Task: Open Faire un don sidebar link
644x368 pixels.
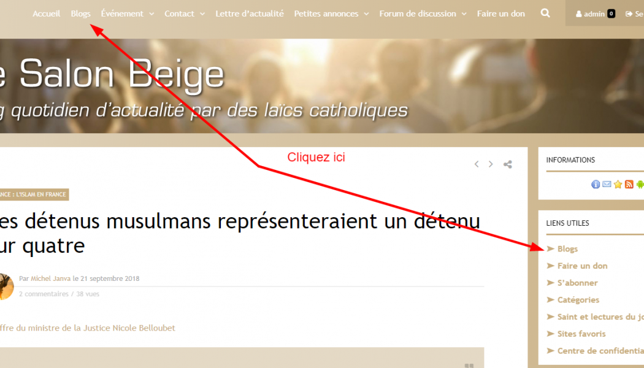Action: tap(582, 266)
